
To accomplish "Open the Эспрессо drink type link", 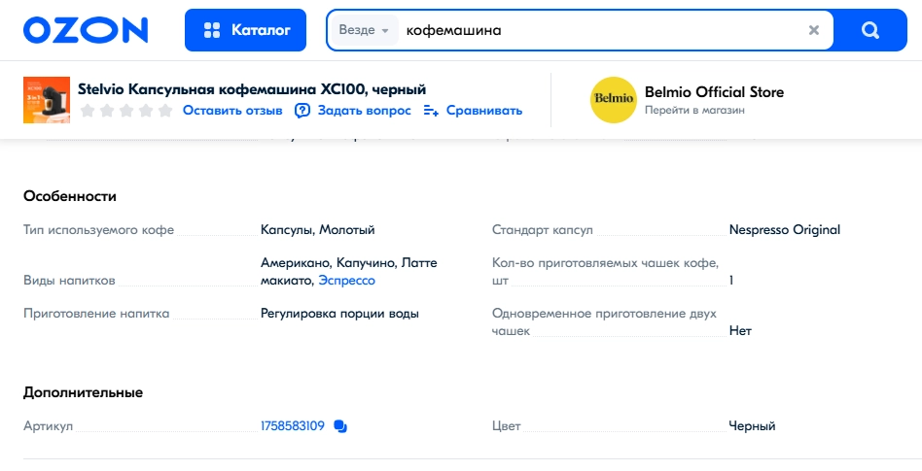I will click(x=346, y=281).
